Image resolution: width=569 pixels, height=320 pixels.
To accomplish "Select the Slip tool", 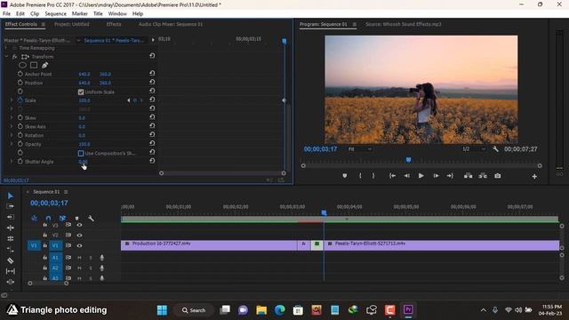I will tap(10, 271).
